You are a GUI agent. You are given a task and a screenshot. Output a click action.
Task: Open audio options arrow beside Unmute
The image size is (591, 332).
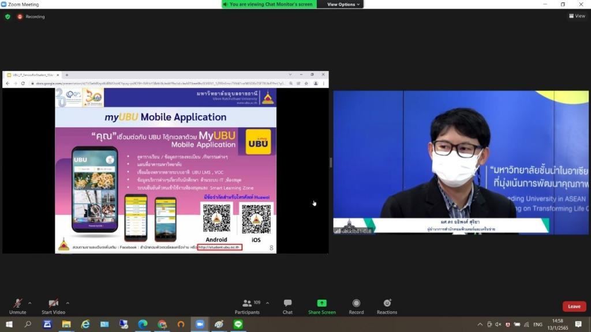[30, 303]
